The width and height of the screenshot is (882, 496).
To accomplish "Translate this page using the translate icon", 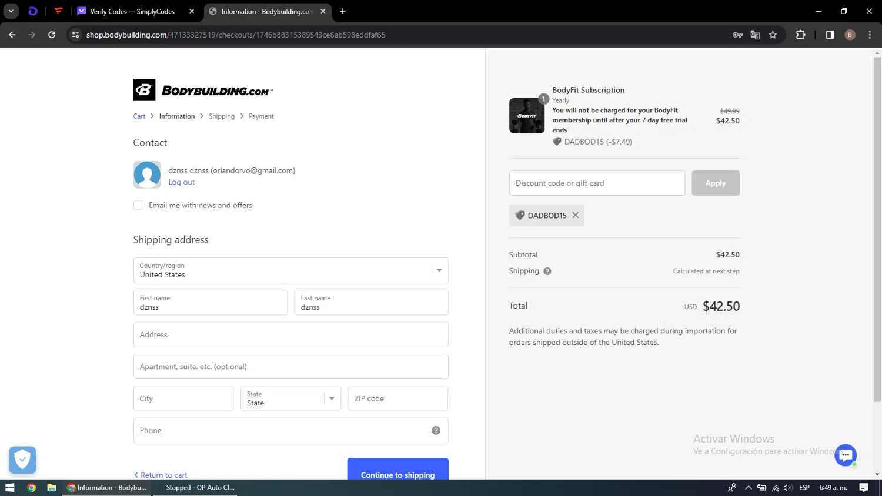I will coord(756,35).
